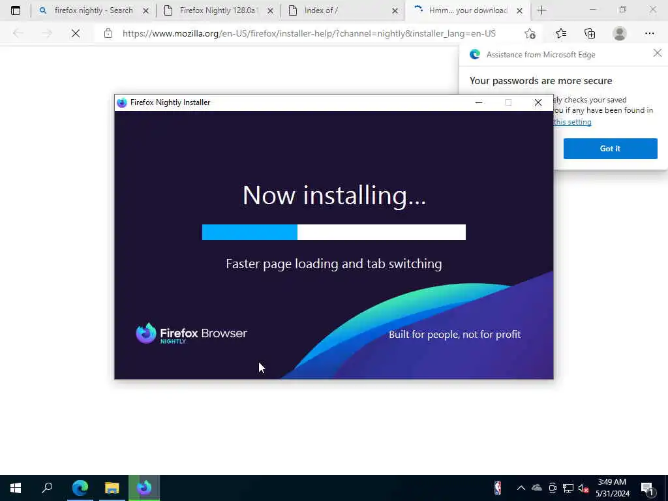The height and width of the screenshot is (501, 668).
Task: Close the Firefox Nightly 128.0a1 tab
Action: tap(271, 10)
